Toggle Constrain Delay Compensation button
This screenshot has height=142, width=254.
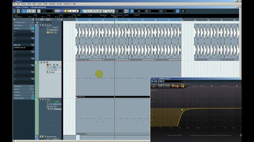coord(18,11)
